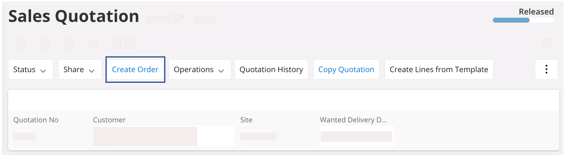Click the Released progress bar
The width and height of the screenshot is (565, 157).
pos(523,20)
